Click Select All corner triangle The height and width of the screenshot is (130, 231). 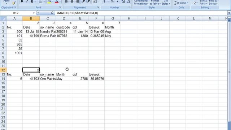coord(3,18)
